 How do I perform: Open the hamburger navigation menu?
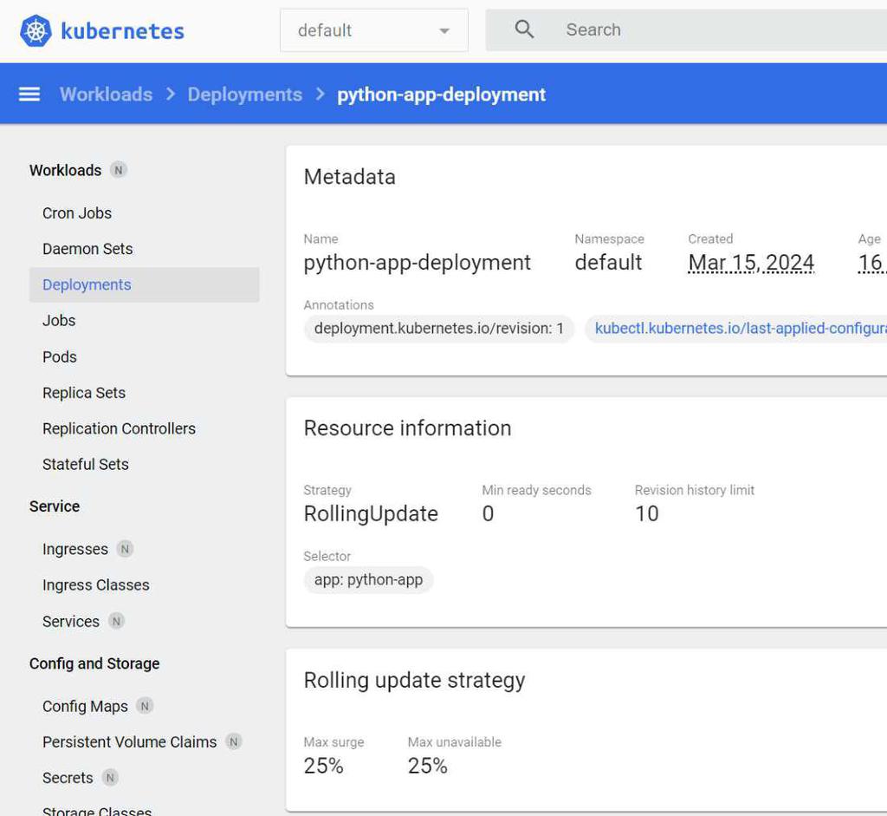coord(29,95)
